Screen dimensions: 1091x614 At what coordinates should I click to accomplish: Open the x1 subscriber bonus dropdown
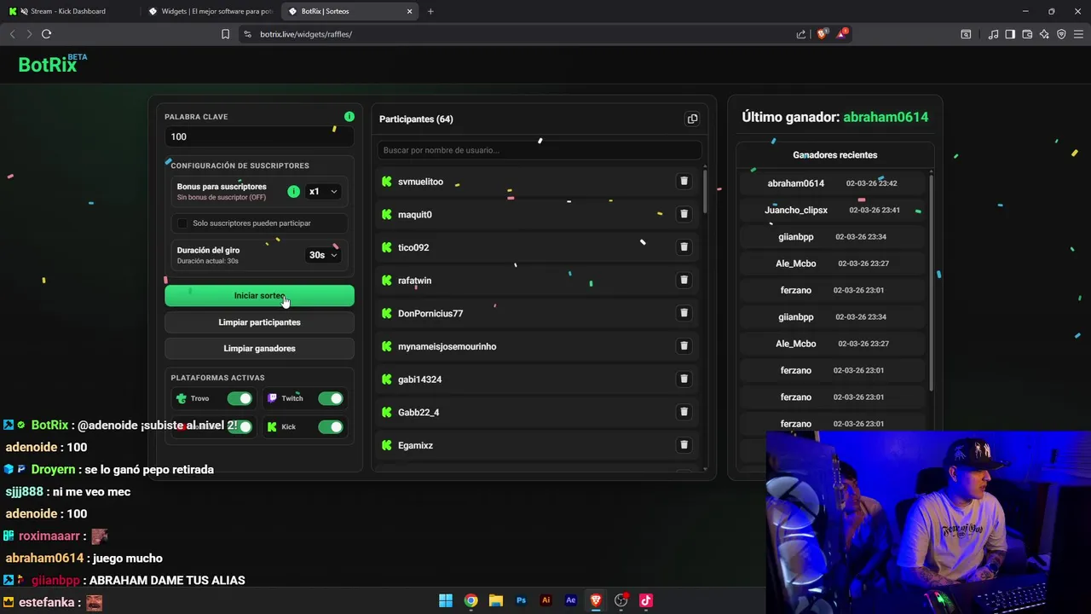pyautogui.click(x=323, y=192)
